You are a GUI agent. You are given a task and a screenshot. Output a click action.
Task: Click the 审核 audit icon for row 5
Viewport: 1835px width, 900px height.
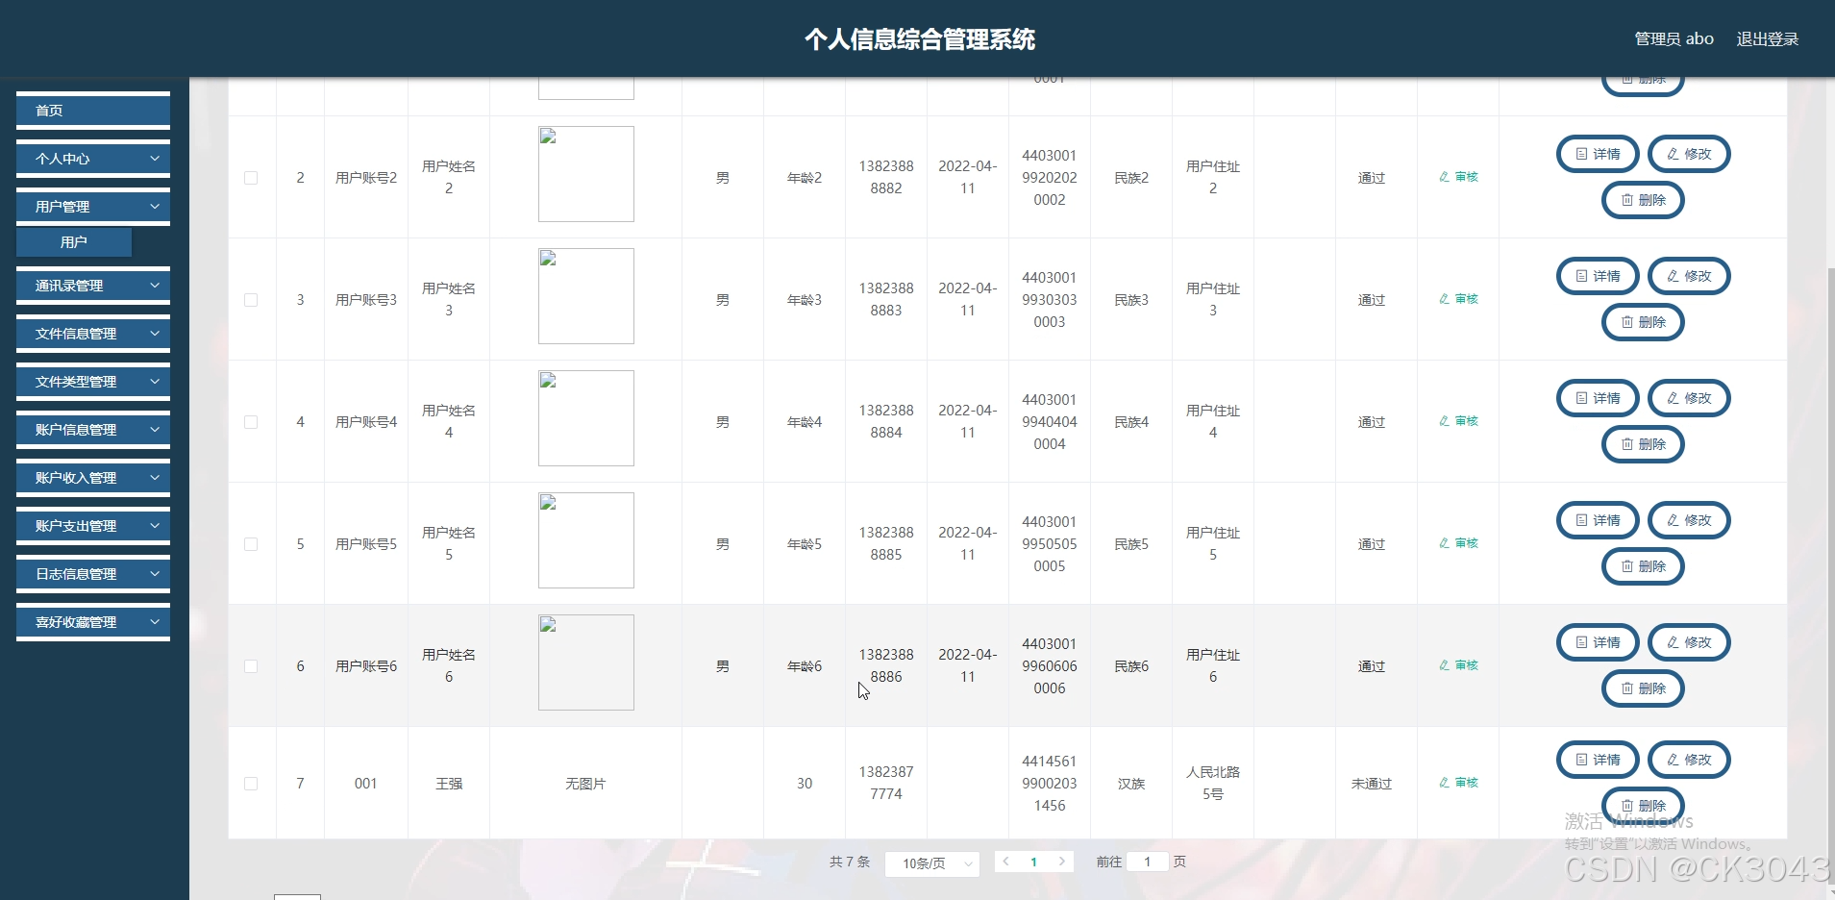[x=1458, y=543]
